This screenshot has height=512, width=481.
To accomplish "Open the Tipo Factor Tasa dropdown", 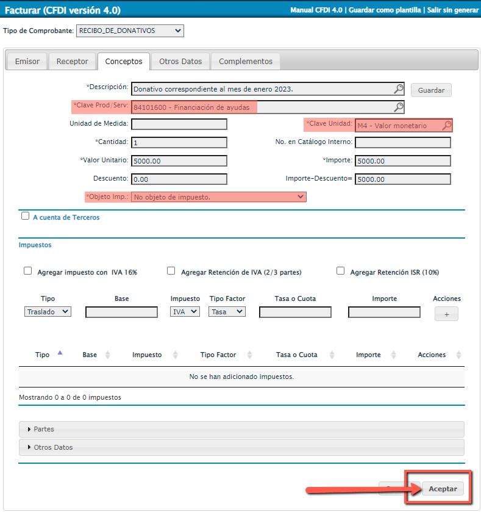I will click(227, 312).
